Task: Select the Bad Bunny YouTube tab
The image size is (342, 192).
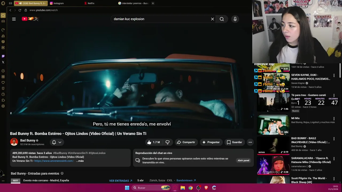Action: click(31, 3)
